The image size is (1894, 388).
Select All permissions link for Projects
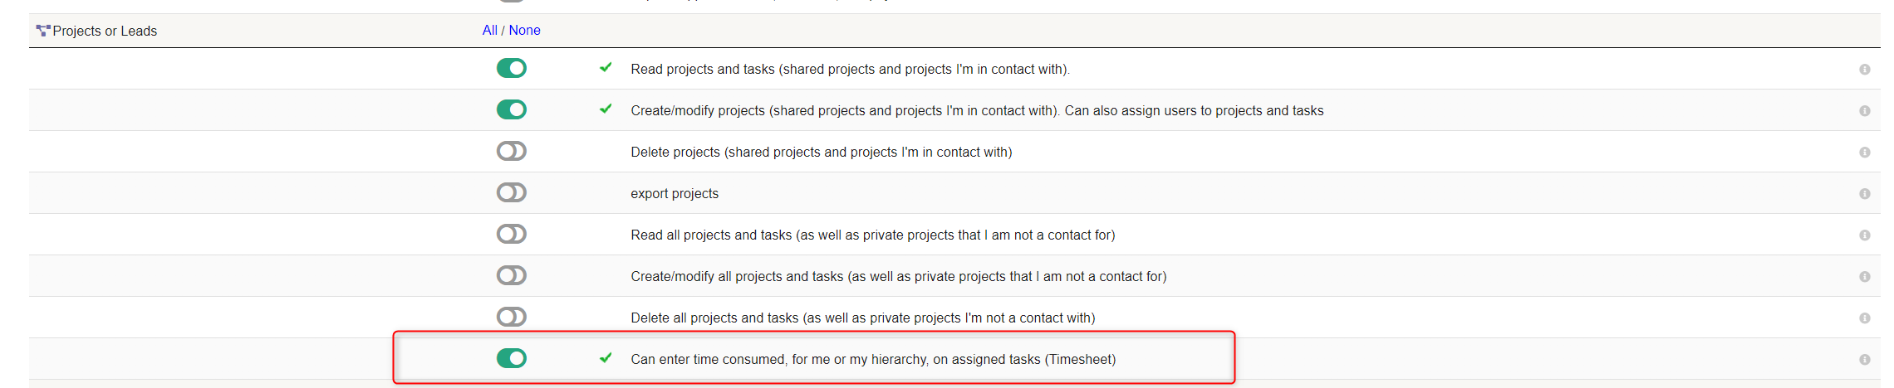(x=489, y=30)
